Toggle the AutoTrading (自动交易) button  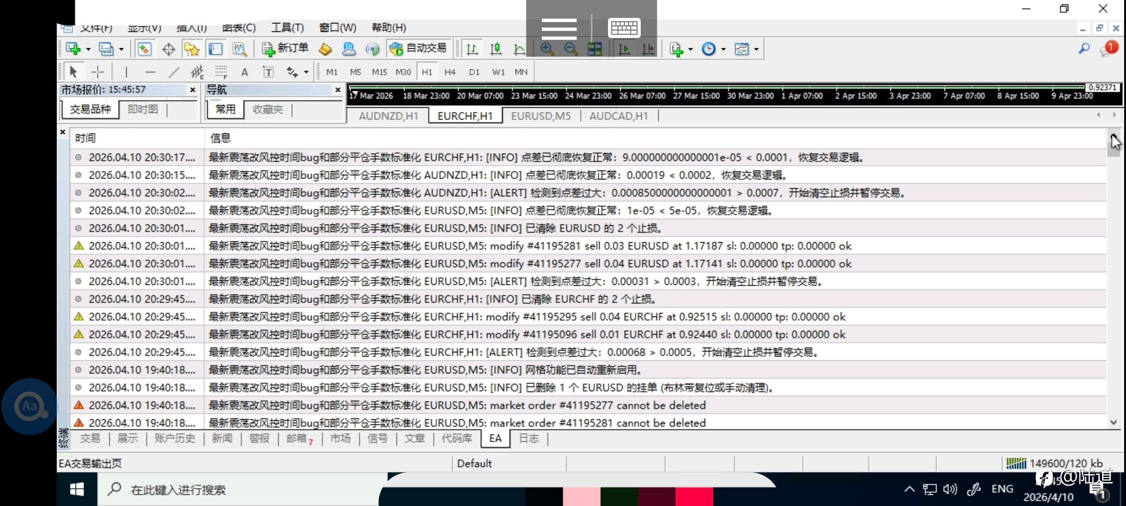[418, 49]
